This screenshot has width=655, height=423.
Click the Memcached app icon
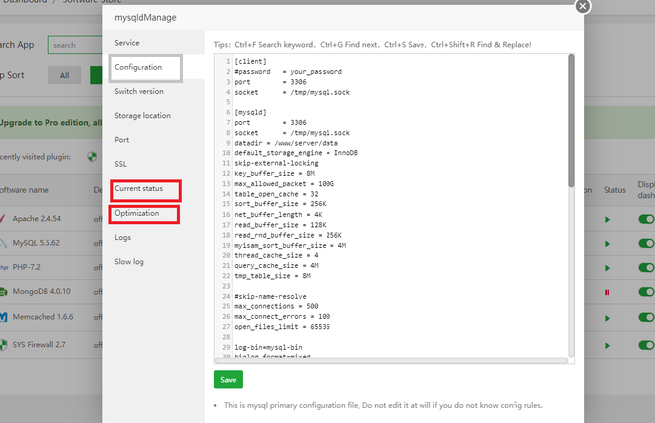(4, 318)
